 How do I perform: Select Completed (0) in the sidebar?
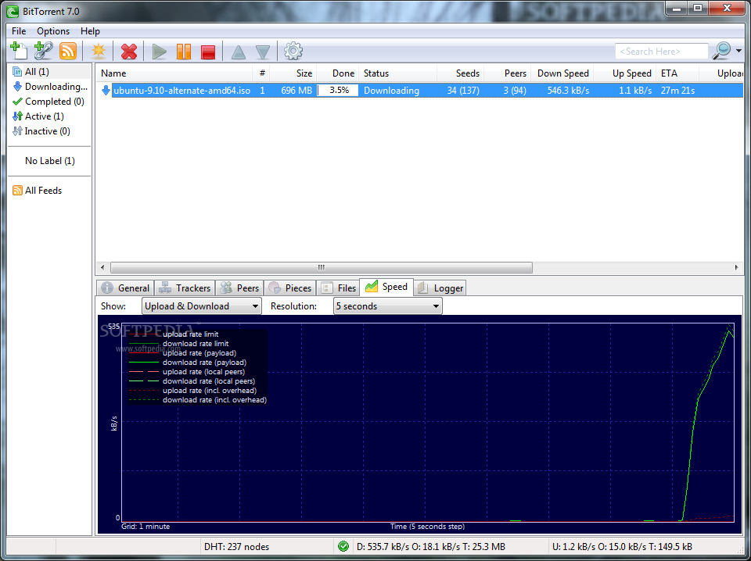click(x=54, y=102)
